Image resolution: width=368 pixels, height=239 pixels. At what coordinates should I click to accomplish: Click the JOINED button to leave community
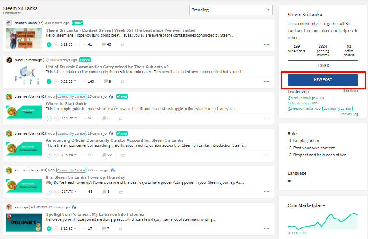323,66
